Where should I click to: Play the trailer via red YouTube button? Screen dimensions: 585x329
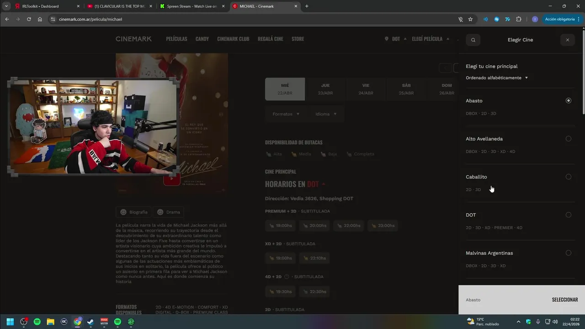click(172, 179)
